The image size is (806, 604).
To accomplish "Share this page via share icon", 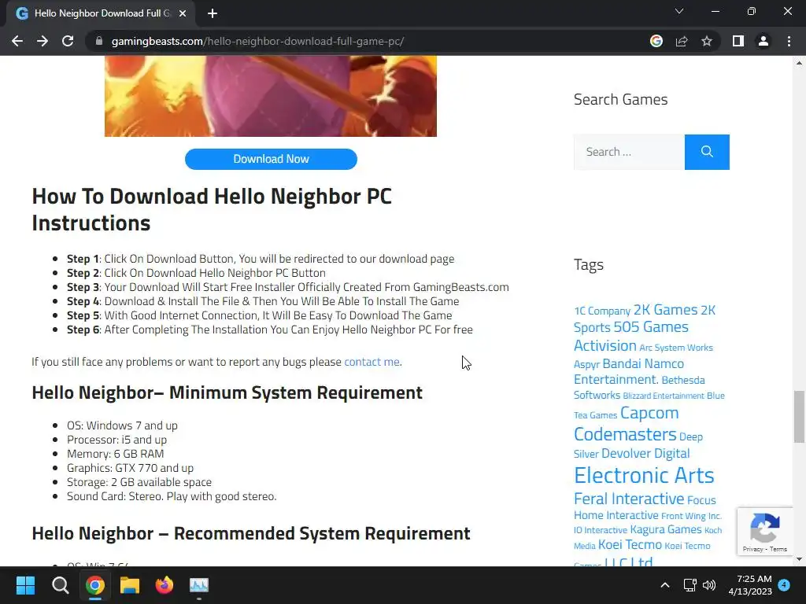I will click(682, 41).
